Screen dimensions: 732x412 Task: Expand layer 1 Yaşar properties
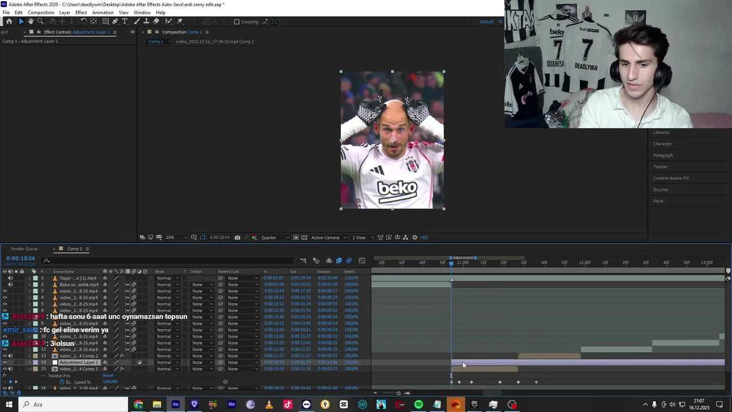click(x=30, y=278)
